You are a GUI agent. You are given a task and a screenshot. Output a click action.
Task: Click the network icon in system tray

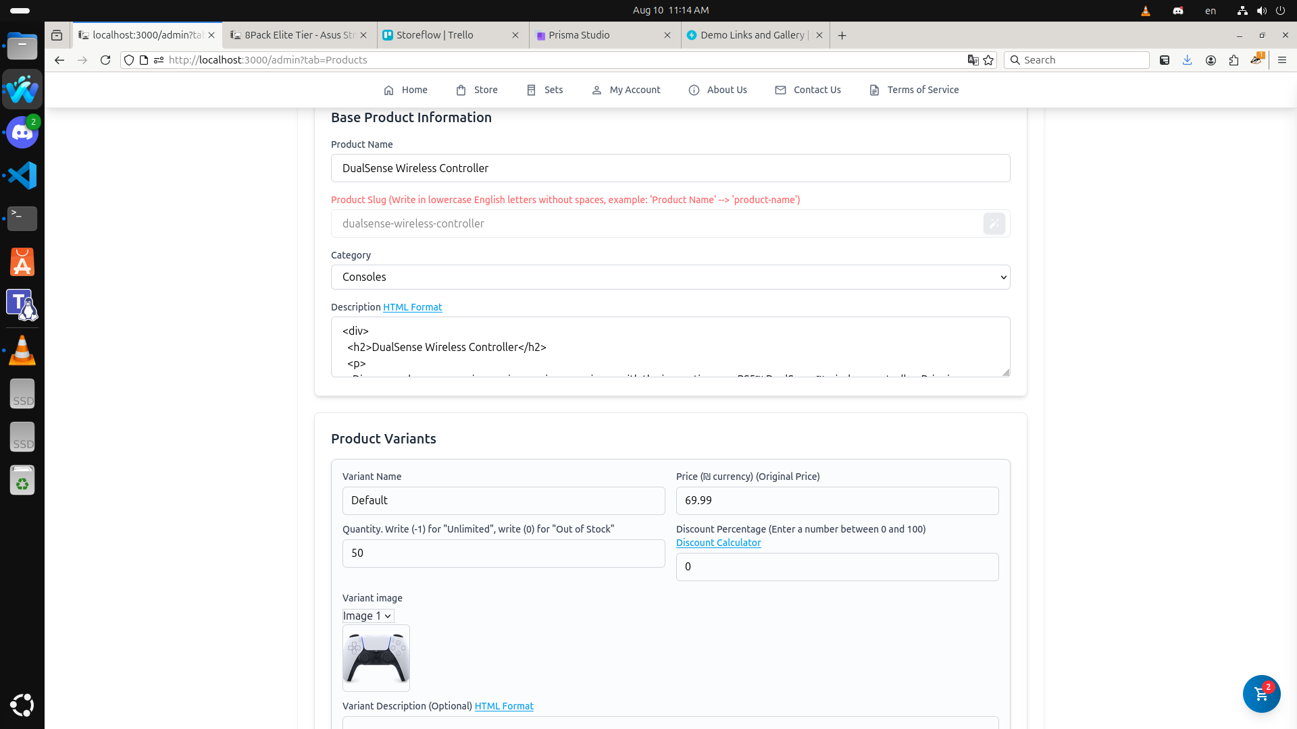1242,10
